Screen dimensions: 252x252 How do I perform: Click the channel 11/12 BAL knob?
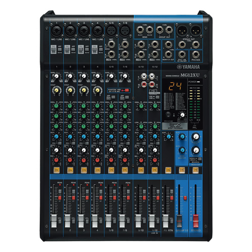click(155, 160)
